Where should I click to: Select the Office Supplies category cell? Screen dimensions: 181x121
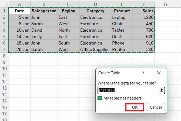[x=95, y=49]
